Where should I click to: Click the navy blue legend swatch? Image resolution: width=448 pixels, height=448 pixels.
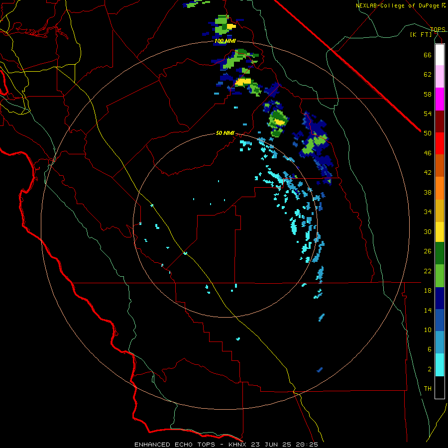pyautogui.click(x=440, y=298)
